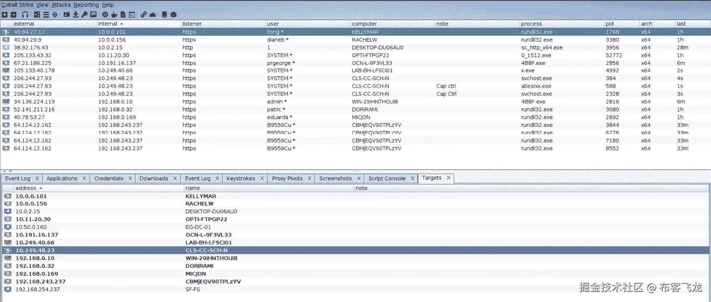This screenshot has height=302, width=711.
Task: Open the Attacks menu
Action: 61,5
